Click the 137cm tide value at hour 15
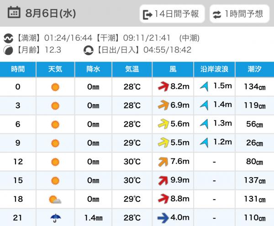The width and height of the screenshot is (274, 226). click(255, 180)
